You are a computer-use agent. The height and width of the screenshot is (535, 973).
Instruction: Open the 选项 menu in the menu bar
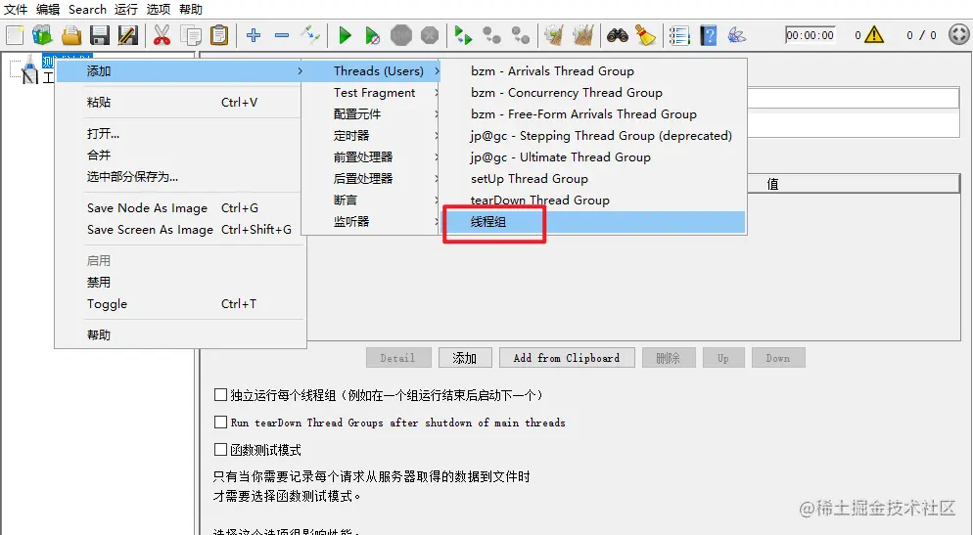(159, 10)
